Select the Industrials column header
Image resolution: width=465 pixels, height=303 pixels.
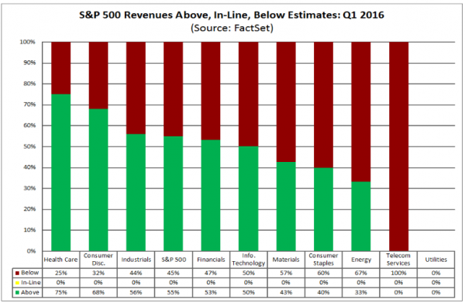(136, 260)
